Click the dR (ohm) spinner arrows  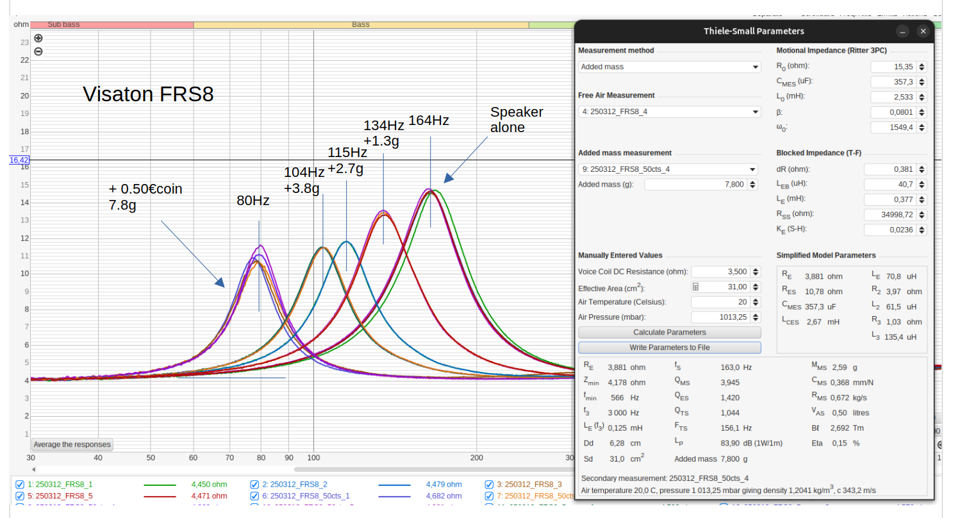pyautogui.click(x=921, y=169)
